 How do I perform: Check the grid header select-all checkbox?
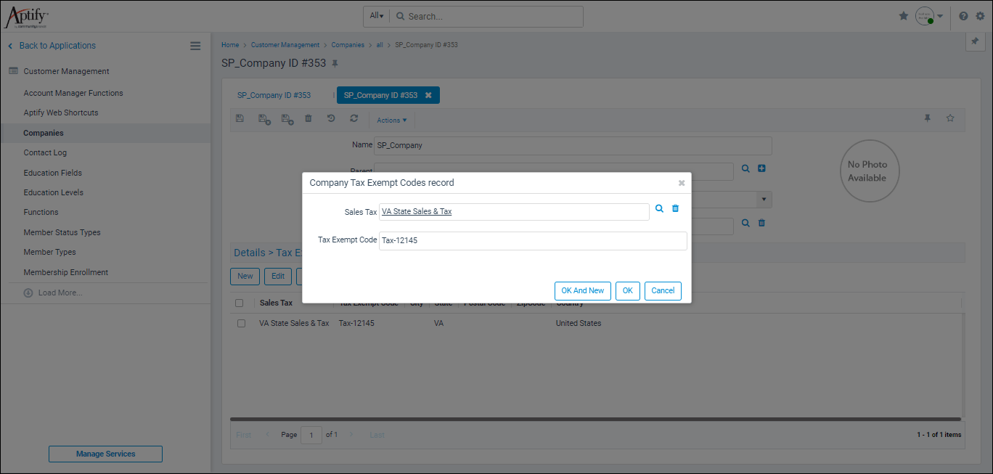(240, 303)
